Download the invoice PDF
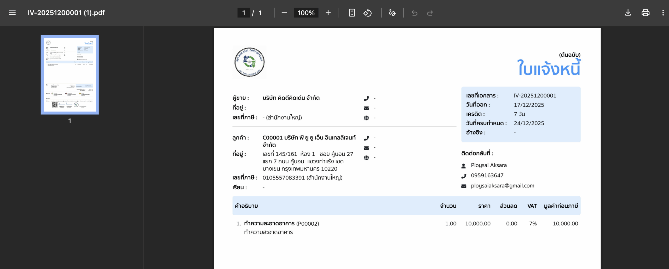 pos(628,13)
